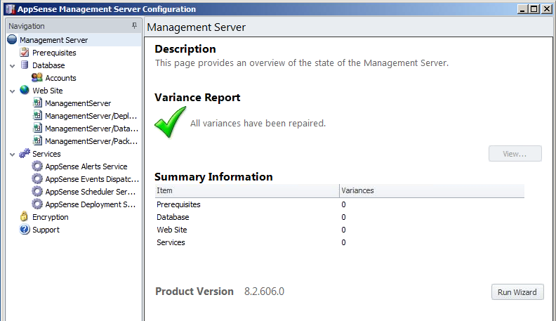Collapse the Services tree node
The height and width of the screenshot is (321, 556).
13,155
